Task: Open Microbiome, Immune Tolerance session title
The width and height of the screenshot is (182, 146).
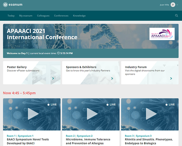Action: click(x=88, y=141)
